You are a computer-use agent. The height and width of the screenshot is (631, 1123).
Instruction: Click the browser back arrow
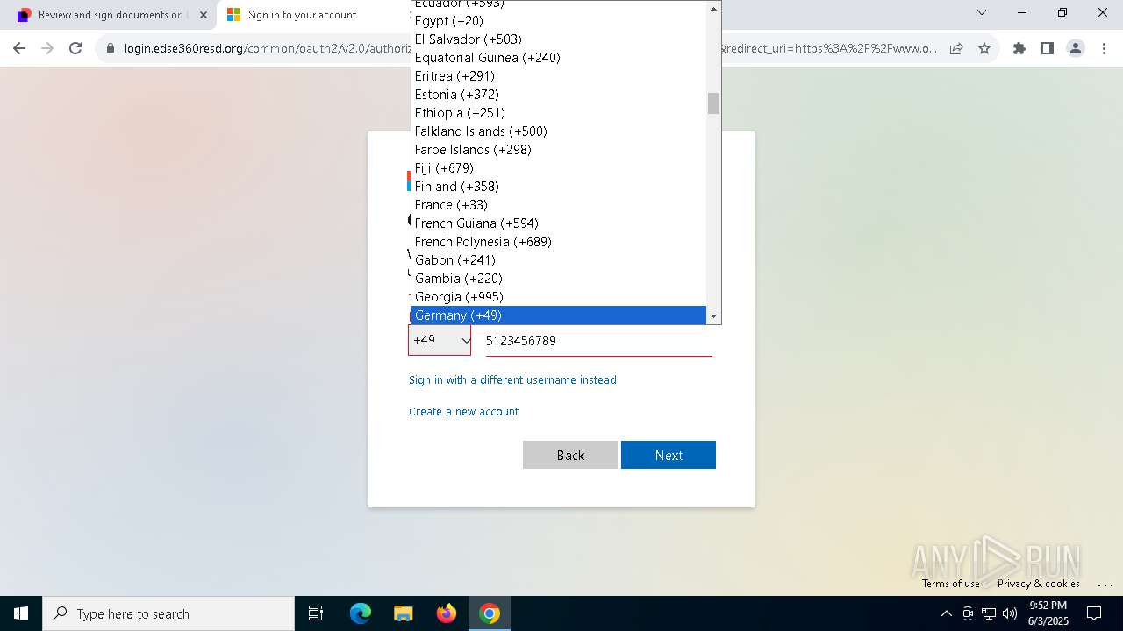pyautogui.click(x=19, y=48)
